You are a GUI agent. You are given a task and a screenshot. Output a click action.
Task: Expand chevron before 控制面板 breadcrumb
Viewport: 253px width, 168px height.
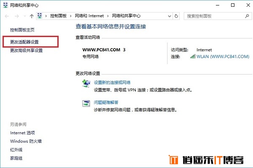[x=46, y=16]
